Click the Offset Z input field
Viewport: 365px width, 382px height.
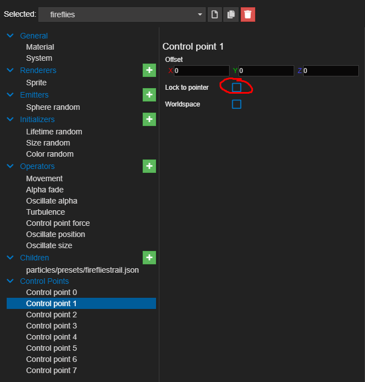330,71
